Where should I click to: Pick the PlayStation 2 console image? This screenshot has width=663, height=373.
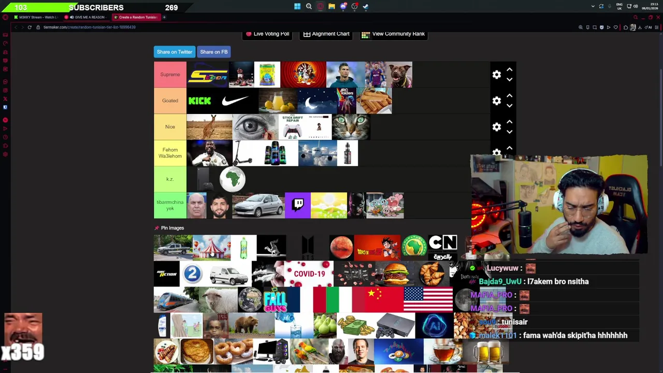tap(396, 326)
